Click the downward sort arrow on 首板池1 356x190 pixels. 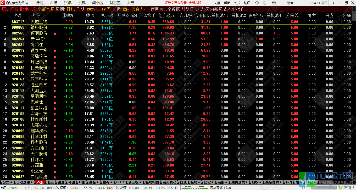point(227,16)
